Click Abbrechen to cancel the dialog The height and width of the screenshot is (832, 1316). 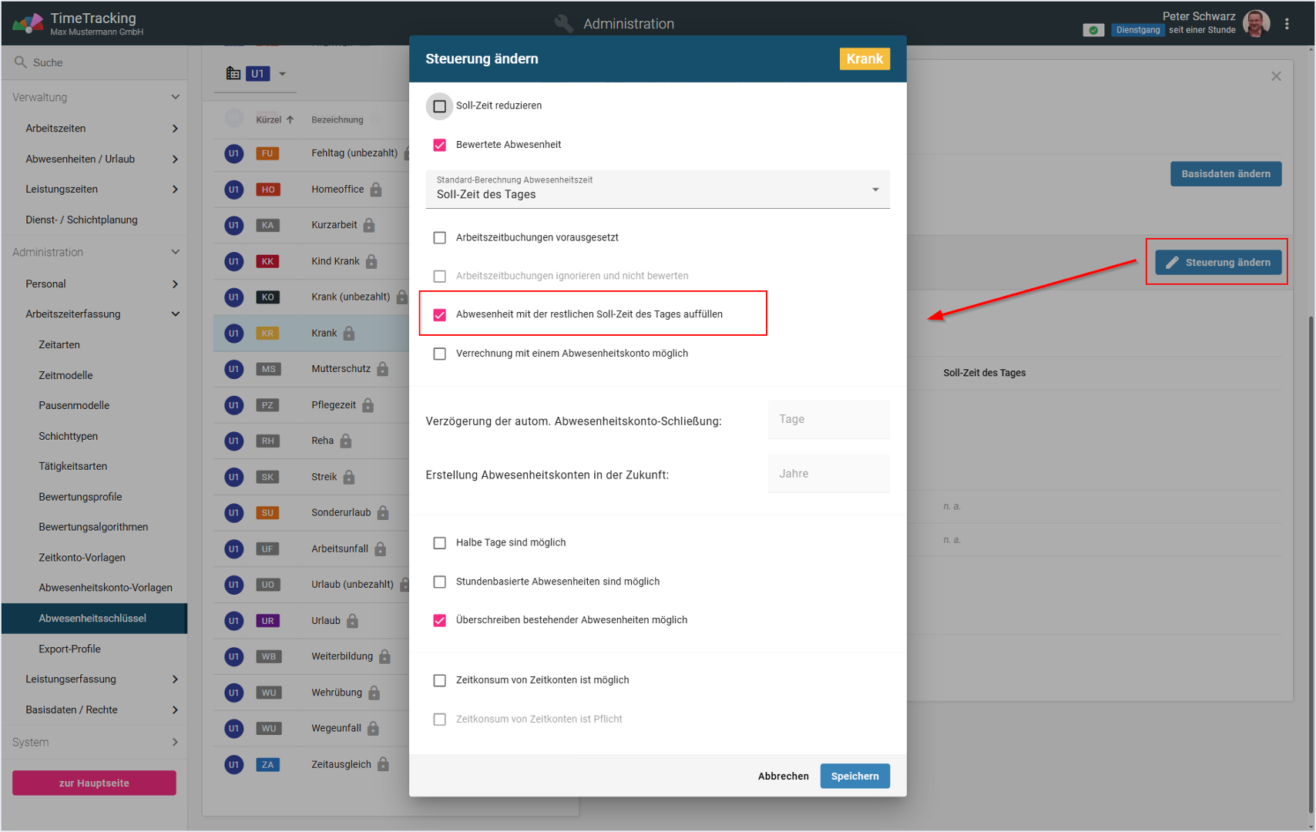[x=783, y=776]
